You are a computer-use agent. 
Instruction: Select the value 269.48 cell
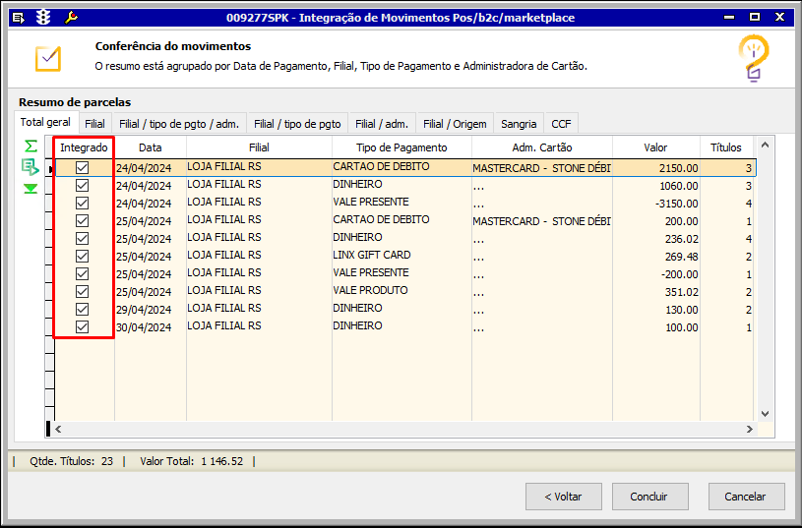pos(655,256)
